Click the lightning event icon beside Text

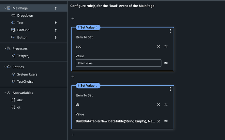55,23
